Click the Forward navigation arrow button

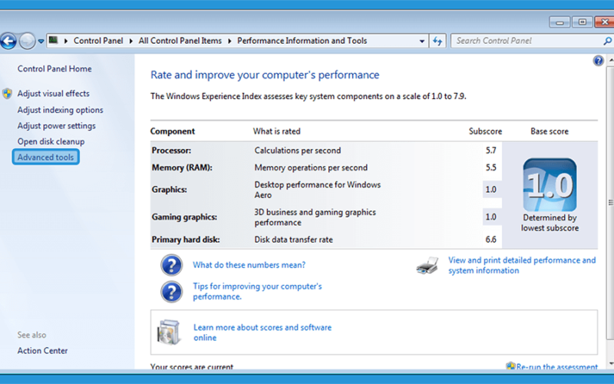point(27,41)
